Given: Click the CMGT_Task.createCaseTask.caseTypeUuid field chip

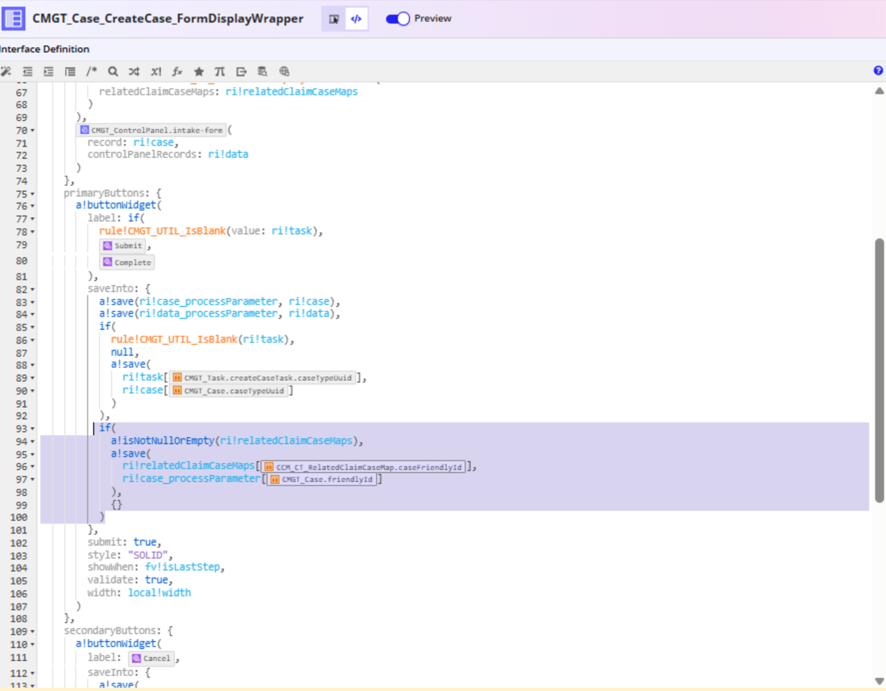Looking at the screenshot, I should point(263,378).
